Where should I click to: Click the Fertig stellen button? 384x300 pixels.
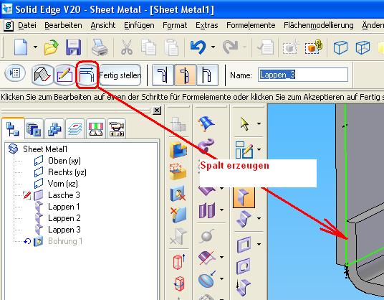point(120,75)
